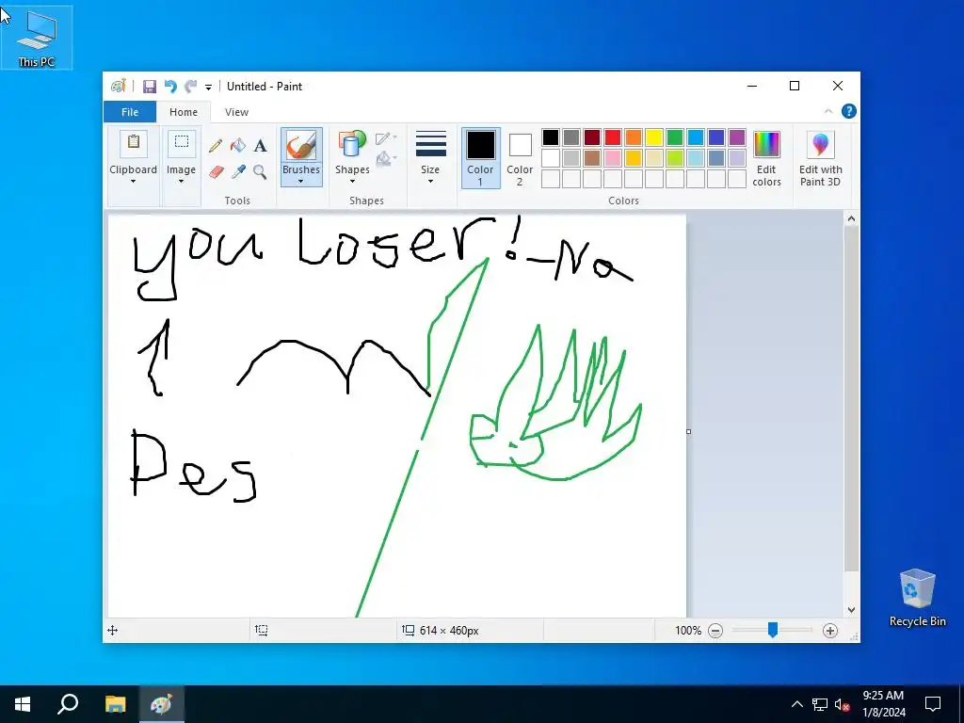Save the drawing with quick access Save icon
This screenshot has height=723, width=964.
(x=150, y=87)
